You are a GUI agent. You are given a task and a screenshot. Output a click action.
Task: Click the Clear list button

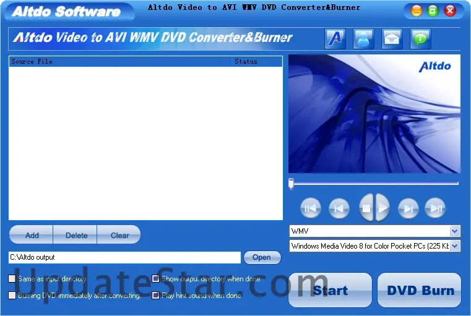coord(119,235)
